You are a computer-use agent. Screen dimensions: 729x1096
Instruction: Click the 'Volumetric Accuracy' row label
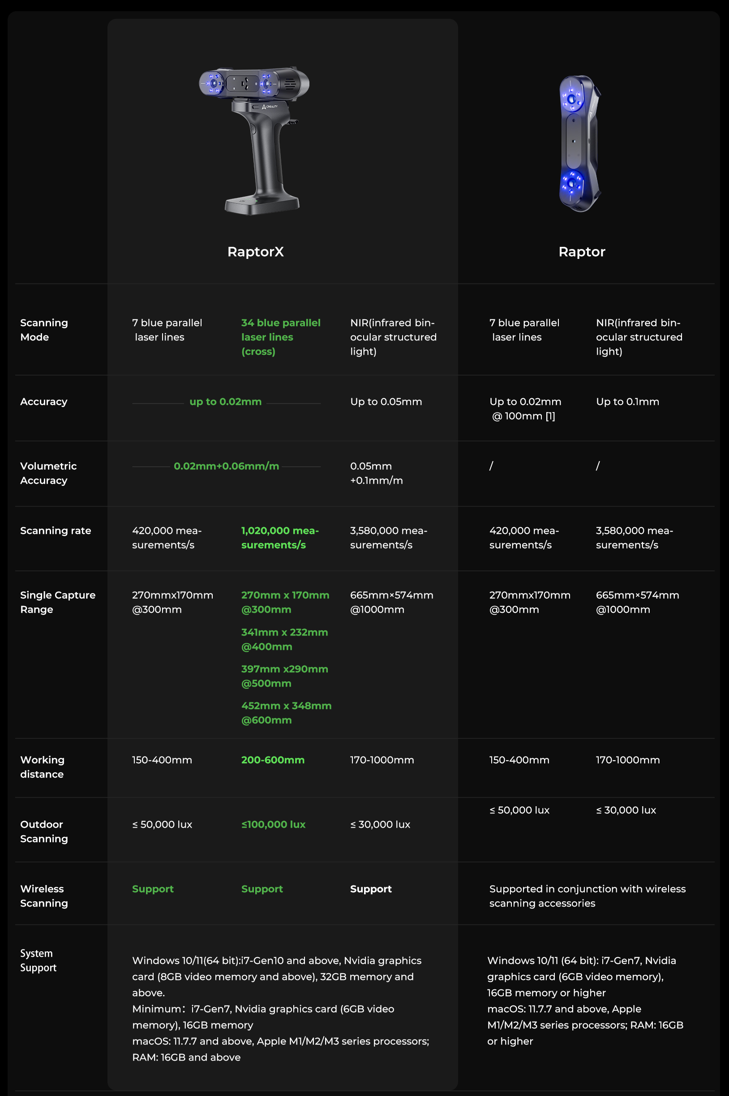click(x=48, y=473)
